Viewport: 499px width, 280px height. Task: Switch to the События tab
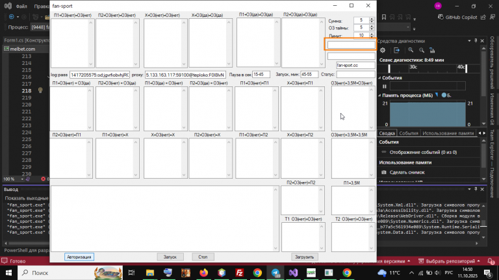409,133
